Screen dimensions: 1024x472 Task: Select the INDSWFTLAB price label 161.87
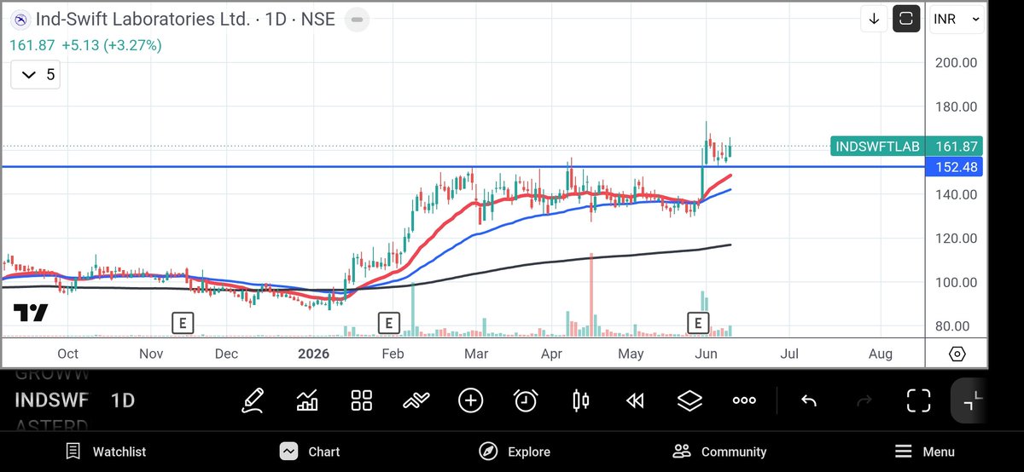[x=906, y=147]
